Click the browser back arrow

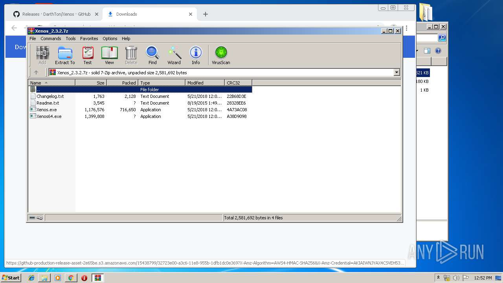(14, 28)
